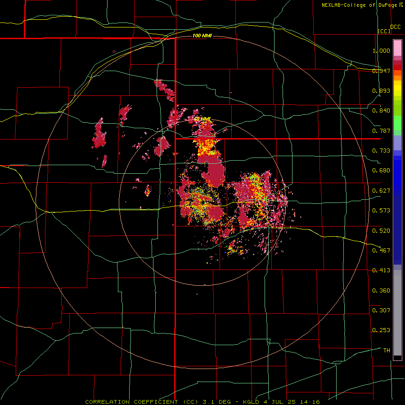Image resolution: width=405 pixels, height=405 pixels.
Task: Click the 0.467 scale label
Action: 381,251
